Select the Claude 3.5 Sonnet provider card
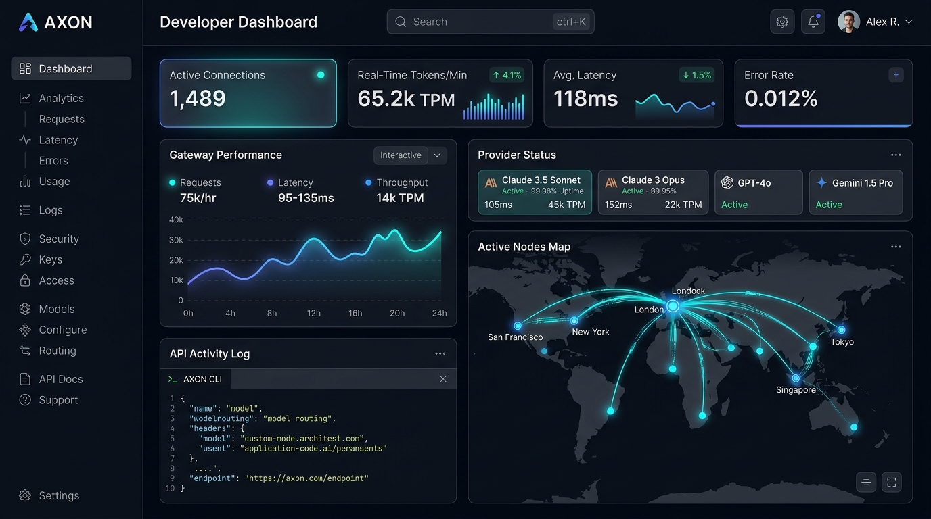Screen dimensions: 931x519 click(535, 192)
